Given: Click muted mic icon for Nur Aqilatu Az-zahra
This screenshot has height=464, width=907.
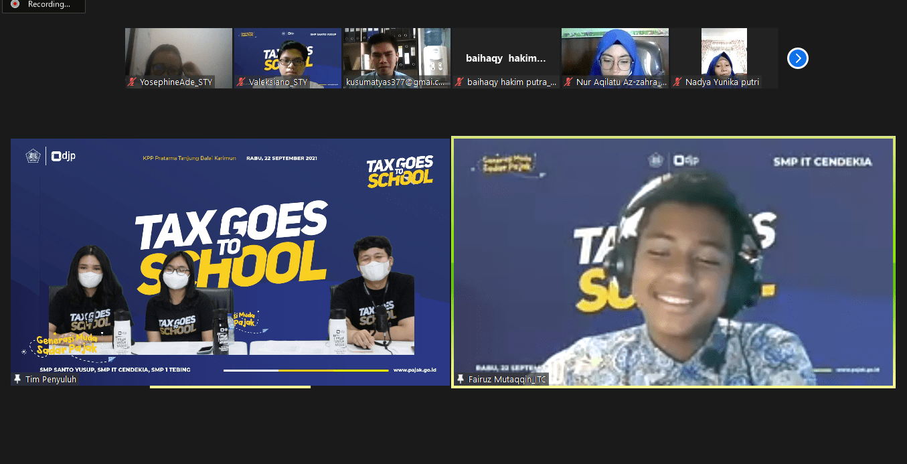Looking at the screenshot, I should [x=568, y=82].
